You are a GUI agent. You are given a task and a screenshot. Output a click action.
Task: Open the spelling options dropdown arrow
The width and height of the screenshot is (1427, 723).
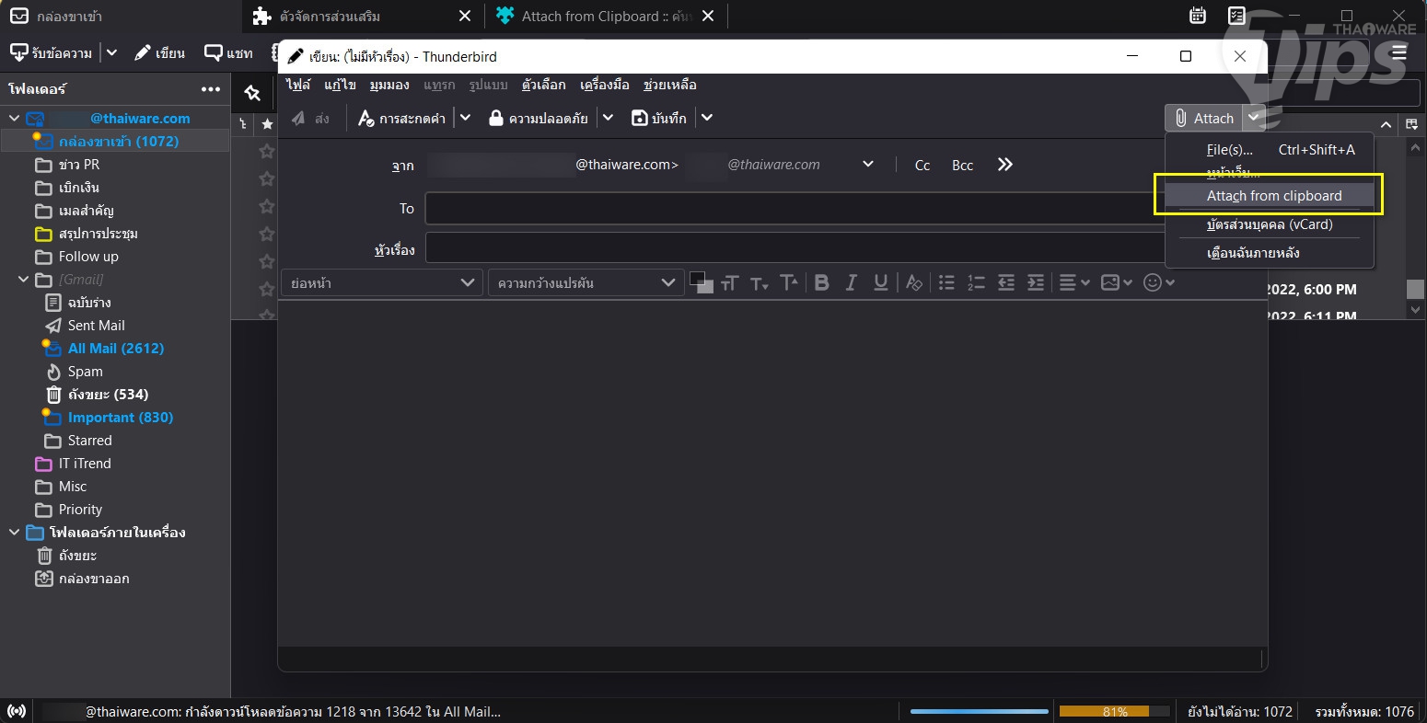(x=466, y=118)
